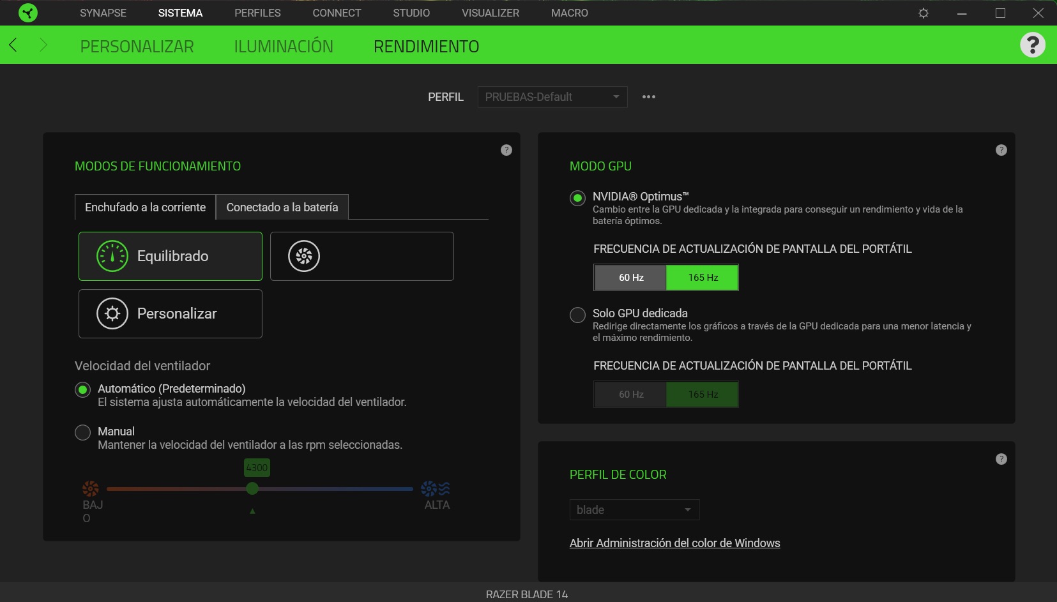
Task: Open Synapse settings gear icon
Action: coord(924,13)
